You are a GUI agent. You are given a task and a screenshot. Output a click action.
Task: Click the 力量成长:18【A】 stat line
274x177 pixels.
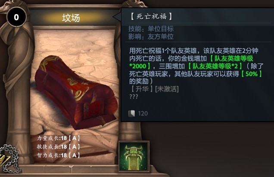[x=58, y=138]
